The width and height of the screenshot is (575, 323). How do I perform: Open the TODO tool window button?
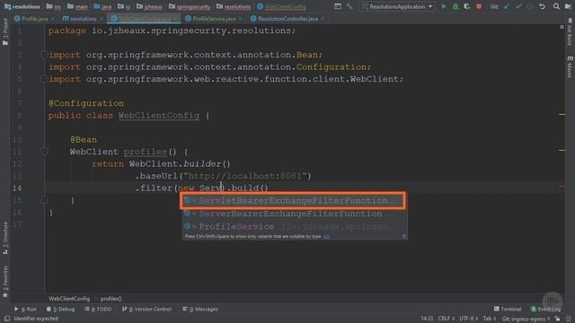(x=98, y=309)
